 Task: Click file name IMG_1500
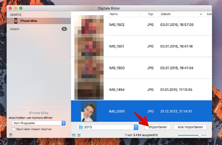pos(117,68)
